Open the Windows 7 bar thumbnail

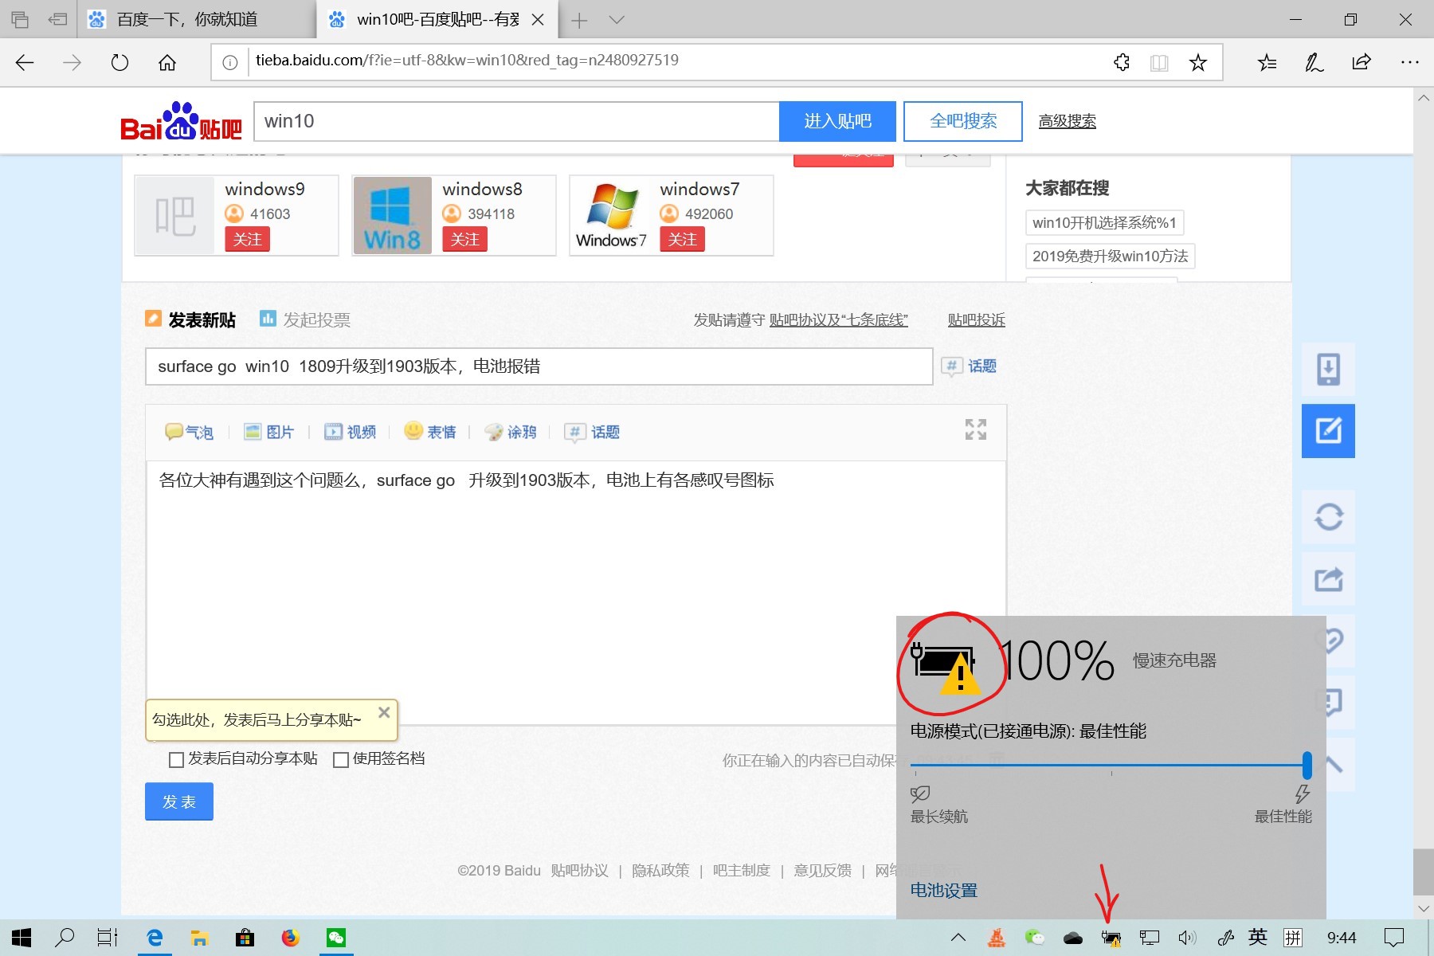coord(611,215)
